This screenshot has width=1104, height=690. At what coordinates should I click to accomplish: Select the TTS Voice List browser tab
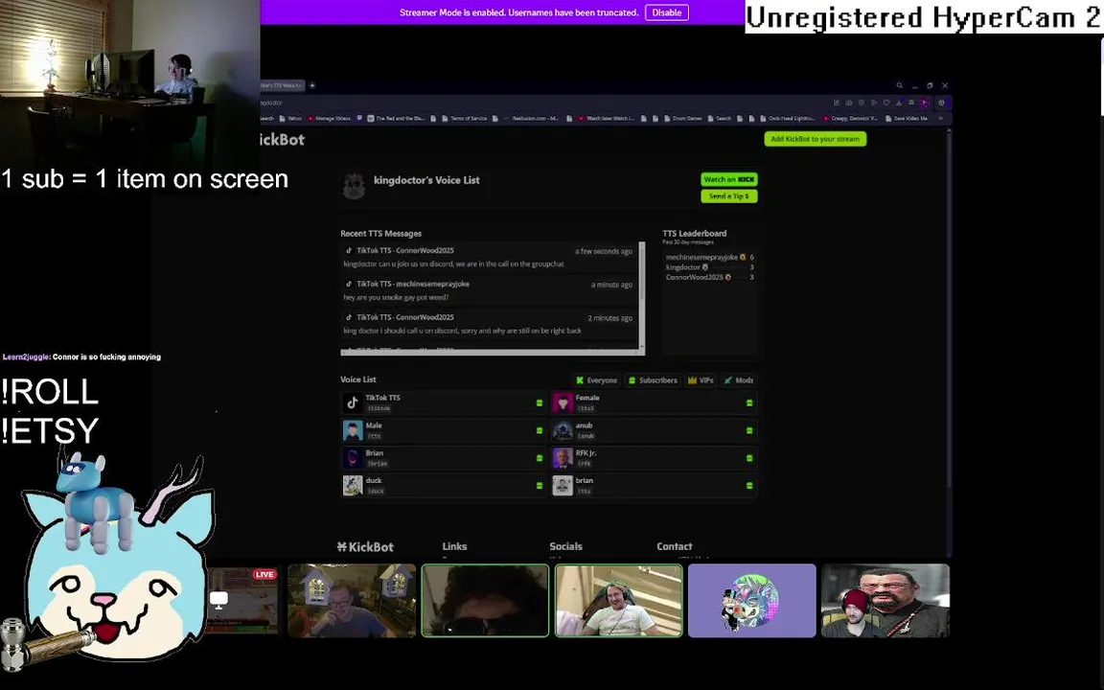click(x=282, y=85)
